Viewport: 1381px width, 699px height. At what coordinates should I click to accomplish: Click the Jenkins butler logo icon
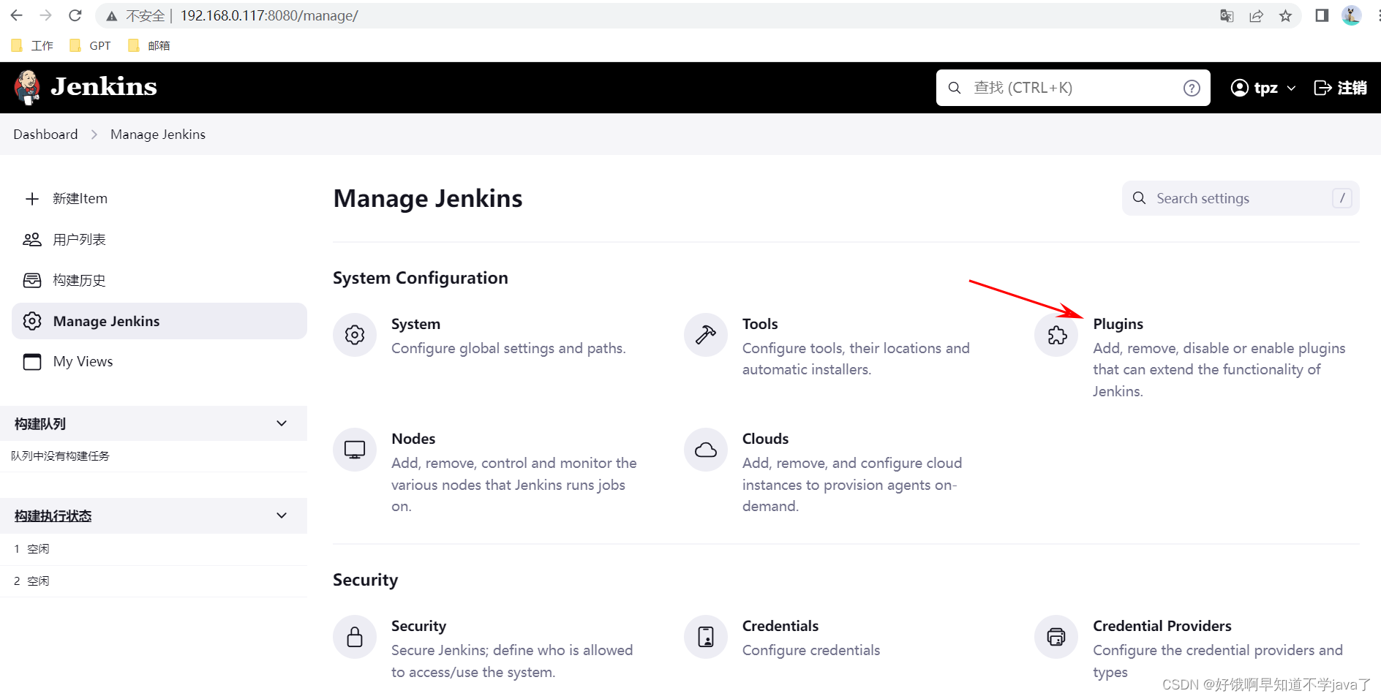(x=27, y=88)
